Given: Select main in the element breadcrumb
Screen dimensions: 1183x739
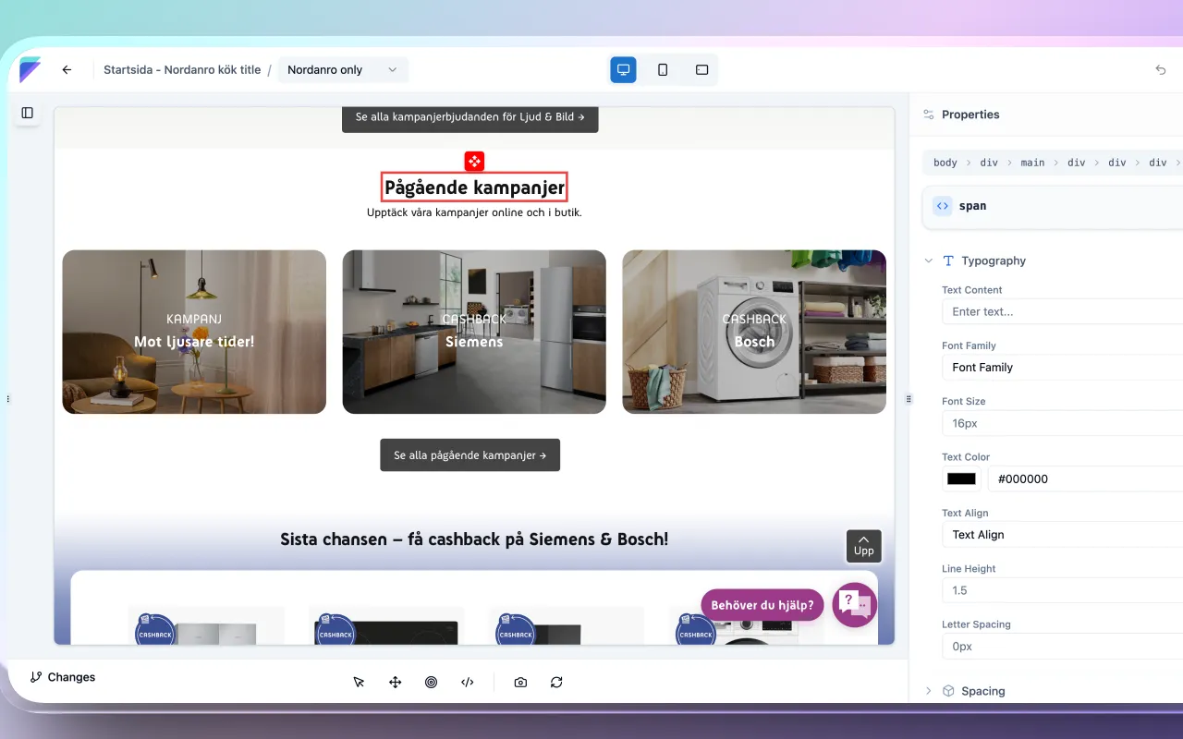Looking at the screenshot, I should pos(1032,163).
